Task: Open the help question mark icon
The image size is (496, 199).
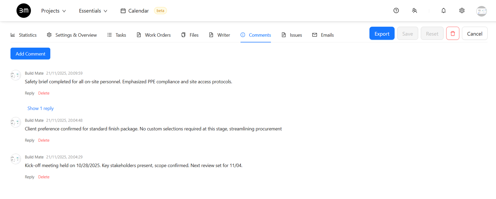Action: (x=396, y=10)
